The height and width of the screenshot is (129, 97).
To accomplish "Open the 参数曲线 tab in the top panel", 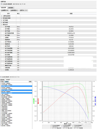I will [11, 8].
